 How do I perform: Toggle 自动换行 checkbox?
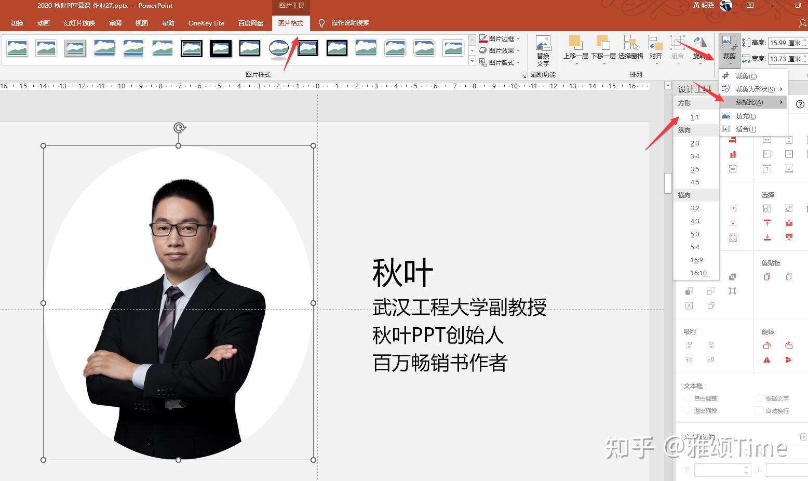760,410
